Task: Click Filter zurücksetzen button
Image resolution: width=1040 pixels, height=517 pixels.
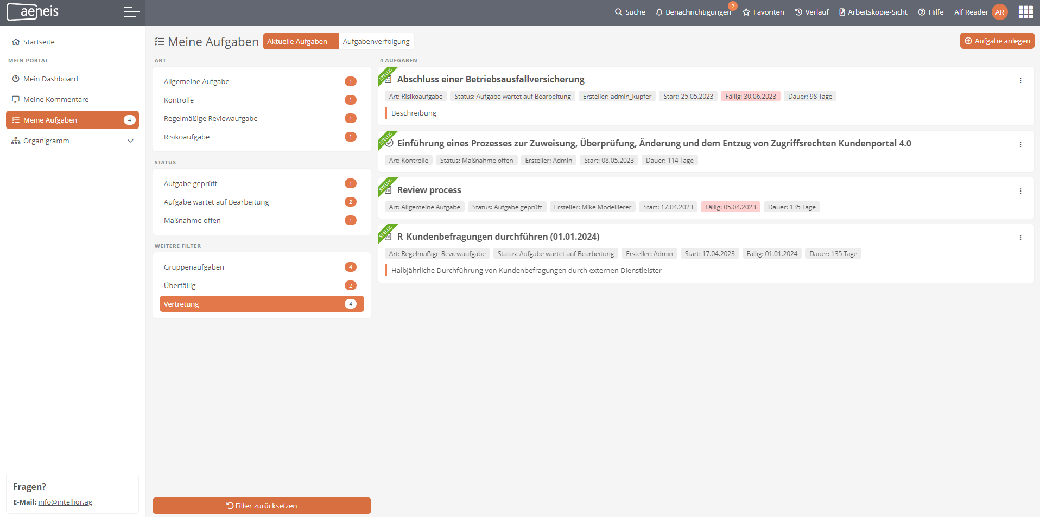Action: 262,506
